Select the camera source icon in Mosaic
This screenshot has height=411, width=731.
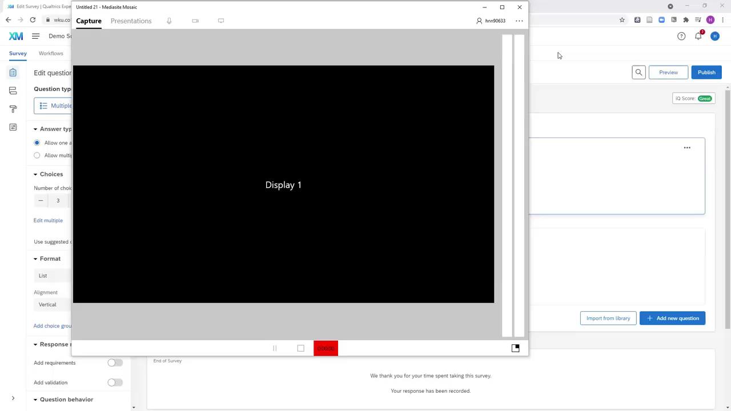(x=195, y=21)
